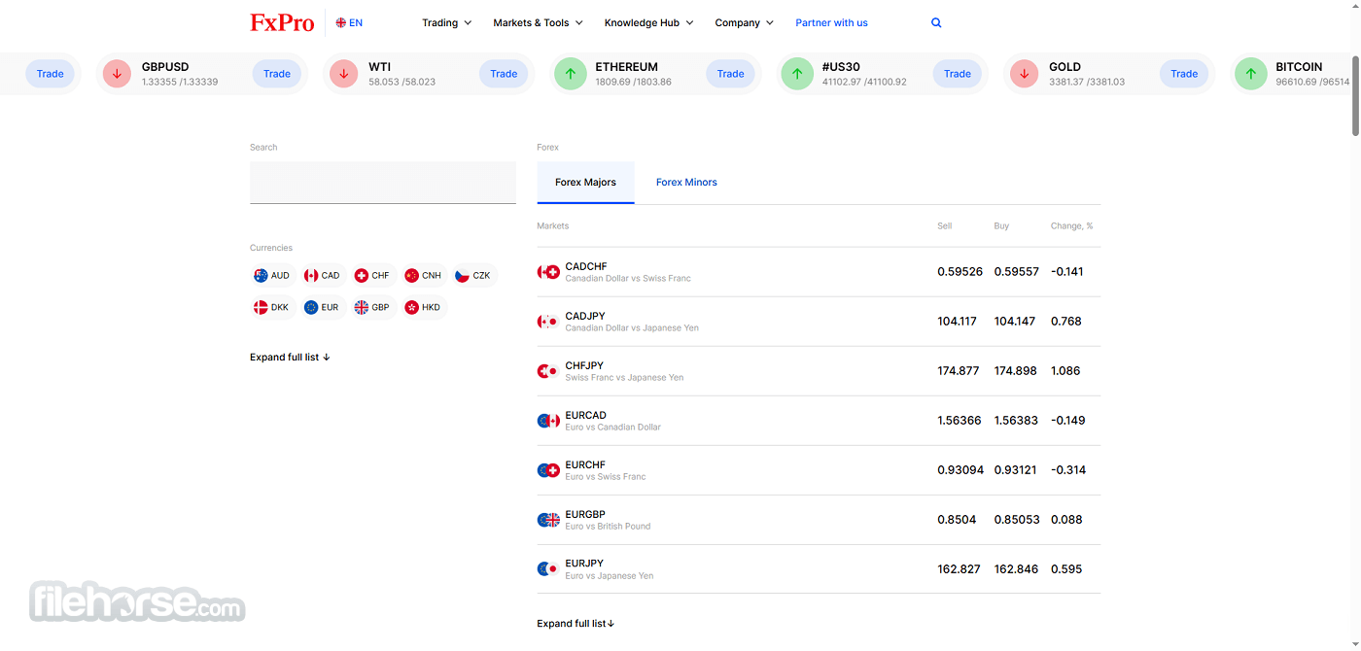Click Trade button for #US30
Viewport: 1361px width, 651px height.
pyautogui.click(x=958, y=74)
